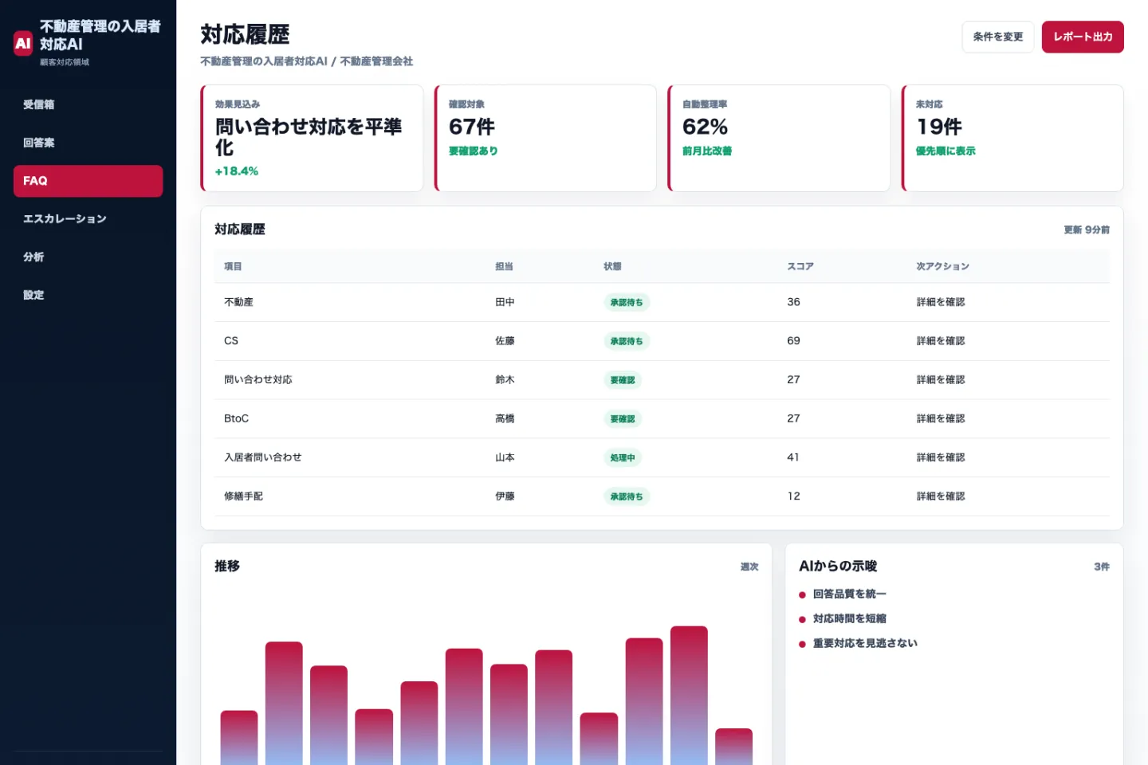The height and width of the screenshot is (765, 1148).
Task: Click 承認待ち badge in CS row
Action: click(627, 341)
